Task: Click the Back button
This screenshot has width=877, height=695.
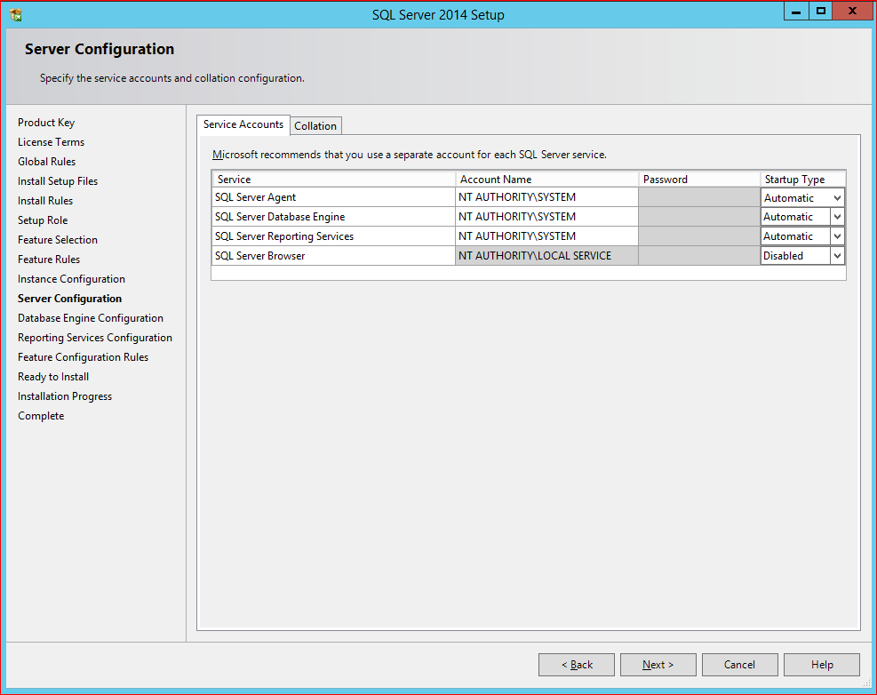Action: pyautogui.click(x=576, y=664)
